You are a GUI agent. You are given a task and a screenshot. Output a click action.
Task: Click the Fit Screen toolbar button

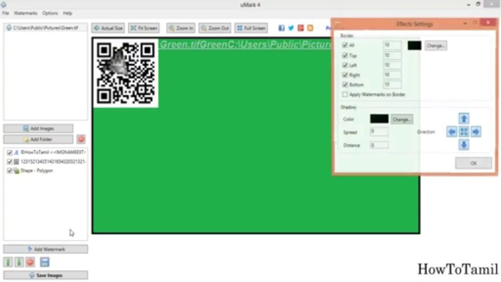pyautogui.click(x=144, y=28)
